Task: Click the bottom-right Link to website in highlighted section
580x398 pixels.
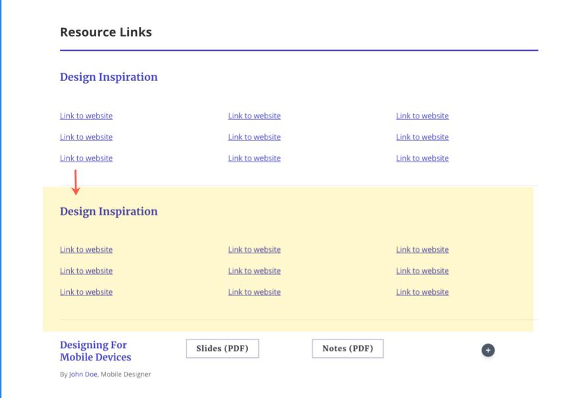Action: [422, 291]
